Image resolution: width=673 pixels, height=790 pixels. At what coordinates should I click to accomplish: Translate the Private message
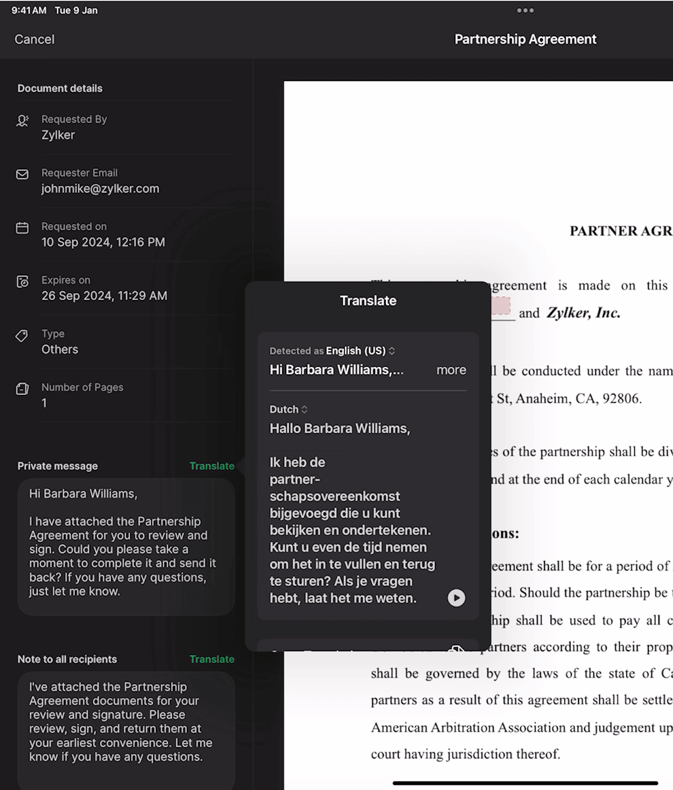tap(211, 466)
